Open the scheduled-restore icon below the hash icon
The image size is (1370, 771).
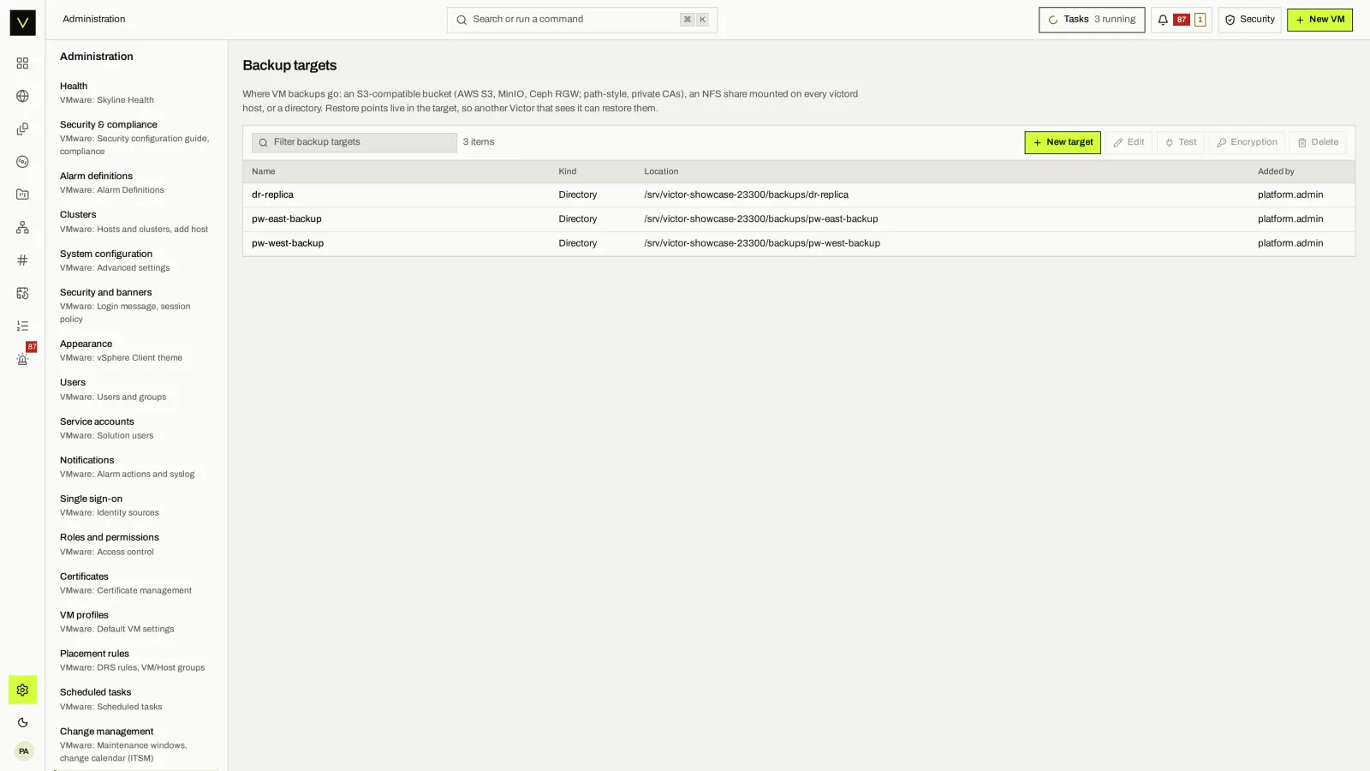tap(22, 293)
